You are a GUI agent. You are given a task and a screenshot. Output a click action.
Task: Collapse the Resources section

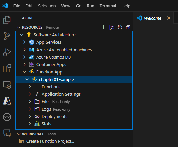coord(19,27)
